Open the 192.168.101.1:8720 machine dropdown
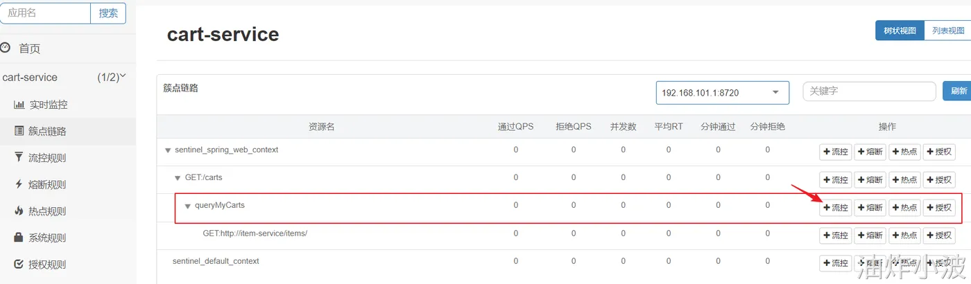Screen dimensions: 971x284 [x=722, y=93]
